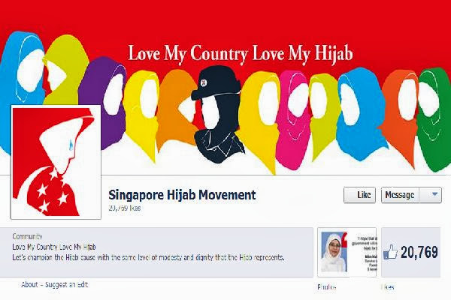Open the Likes tab label
This screenshot has width=451, height=300.
(x=388, y=286)
